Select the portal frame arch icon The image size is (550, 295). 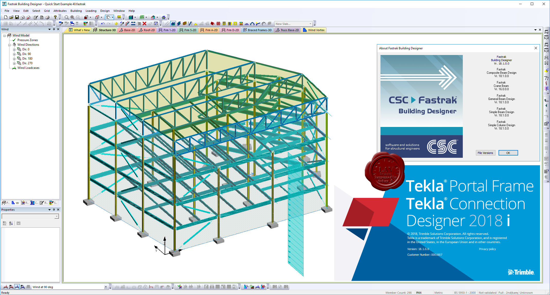click(252, 24)
